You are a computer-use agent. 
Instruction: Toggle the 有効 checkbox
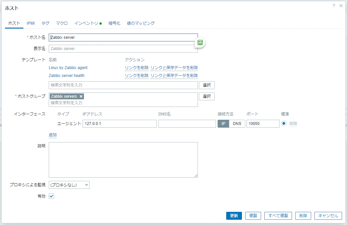(x=51, y=196)
